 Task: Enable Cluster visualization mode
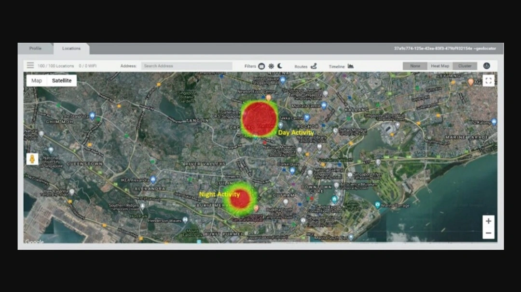click(465, 66)
